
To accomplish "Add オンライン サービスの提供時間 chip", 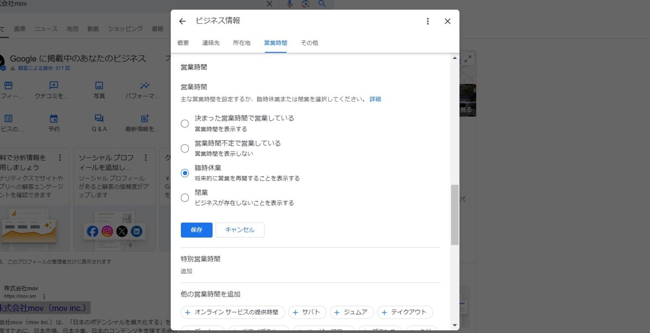I will [233, 312].
